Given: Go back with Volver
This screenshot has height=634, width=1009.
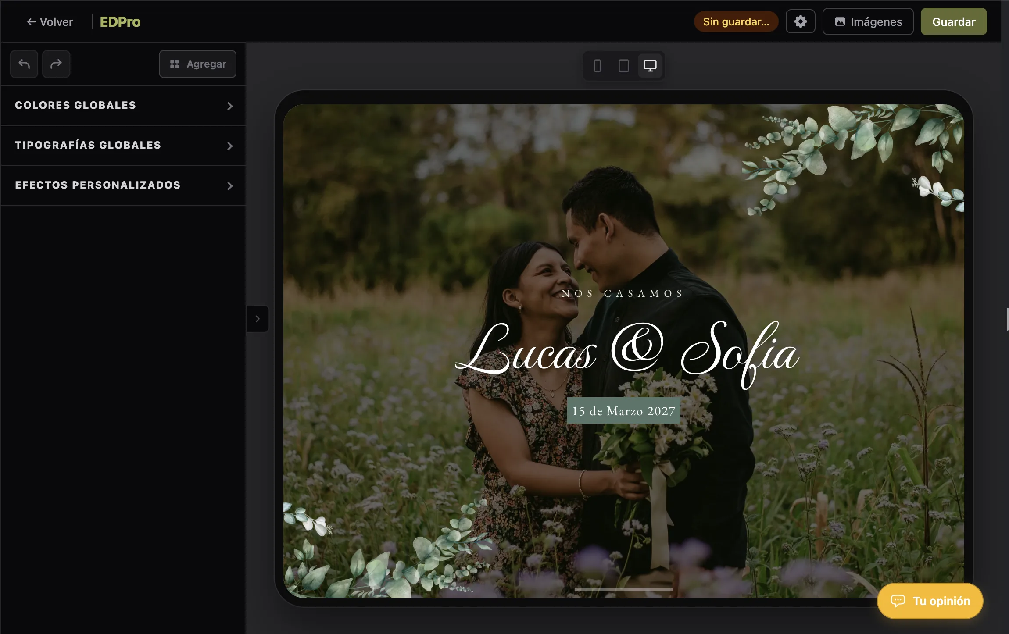Looking at the screenshot, I should [50, 22].
